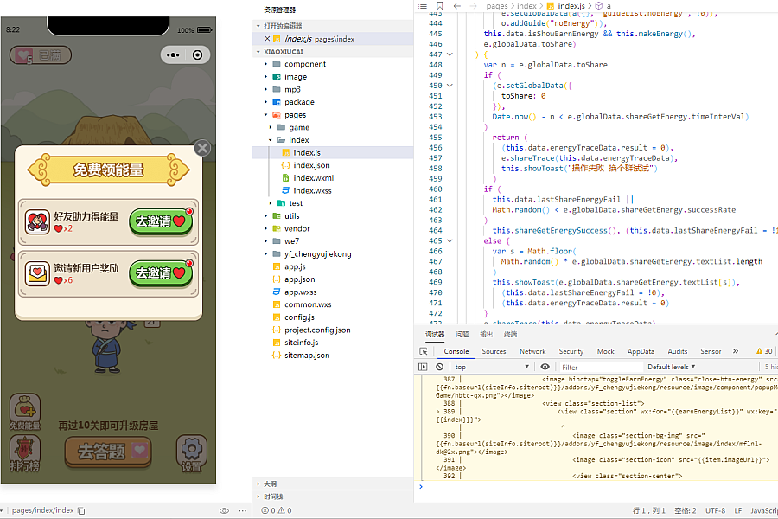Expand the component folder

[x=266, y=64]
